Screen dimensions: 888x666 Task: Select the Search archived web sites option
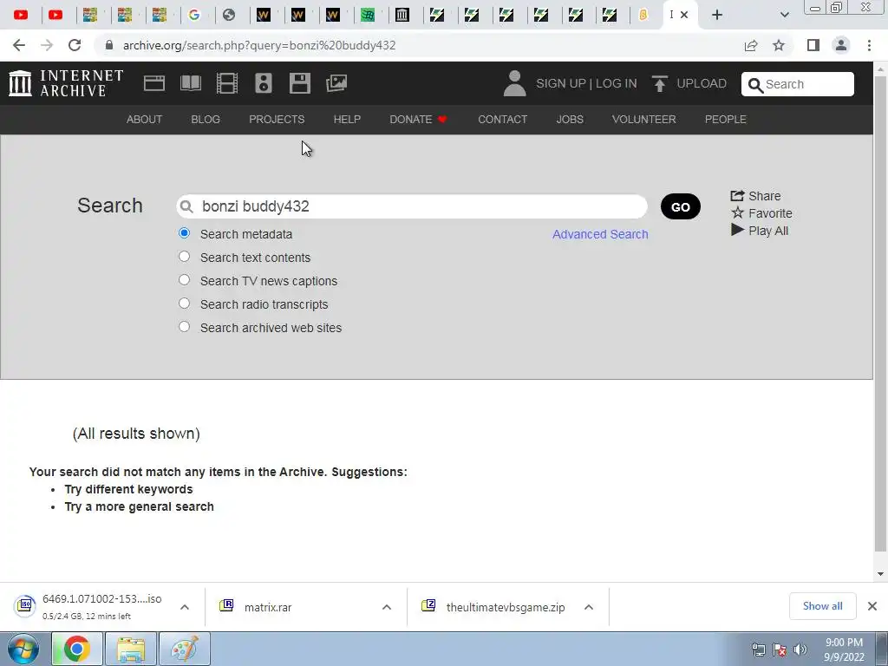[x=184, y=326]
